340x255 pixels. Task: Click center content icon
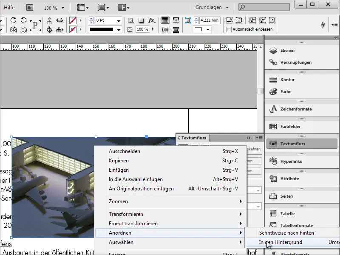[x=272, y=20]
